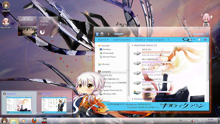Open the Start menu orb
The image size is (220, 124).
(4, 121)
